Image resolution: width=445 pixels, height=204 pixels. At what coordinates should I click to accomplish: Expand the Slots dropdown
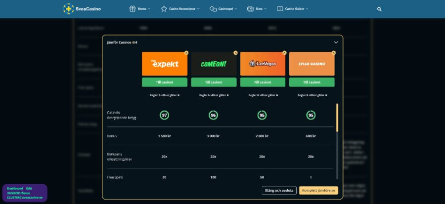(266, 9)
